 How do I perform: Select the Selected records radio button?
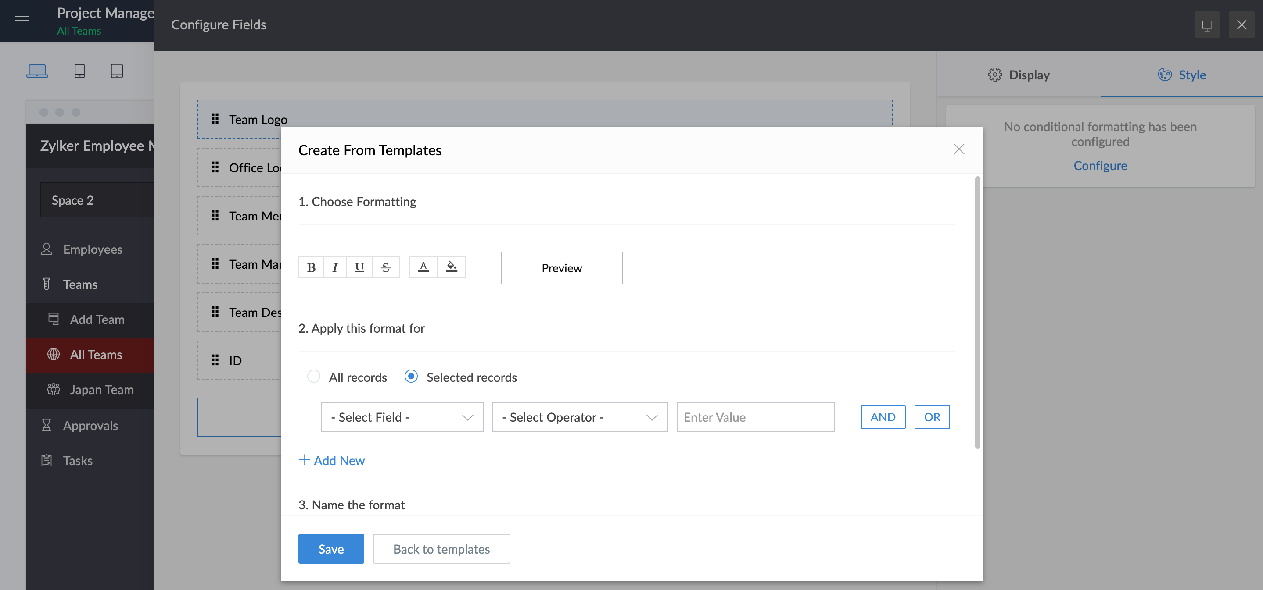(x=411, y=376)
